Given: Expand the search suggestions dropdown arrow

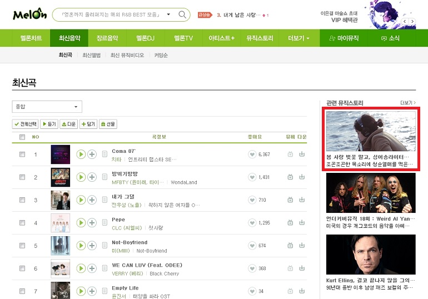Looking at the screenshot, I should click(168, 14).
